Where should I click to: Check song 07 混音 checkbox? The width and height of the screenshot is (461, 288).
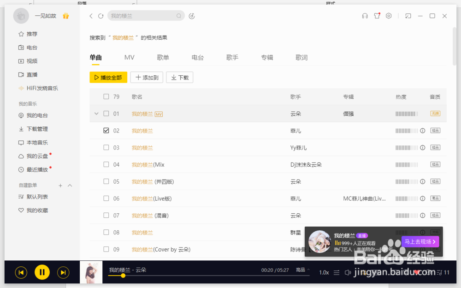(106, 215)
